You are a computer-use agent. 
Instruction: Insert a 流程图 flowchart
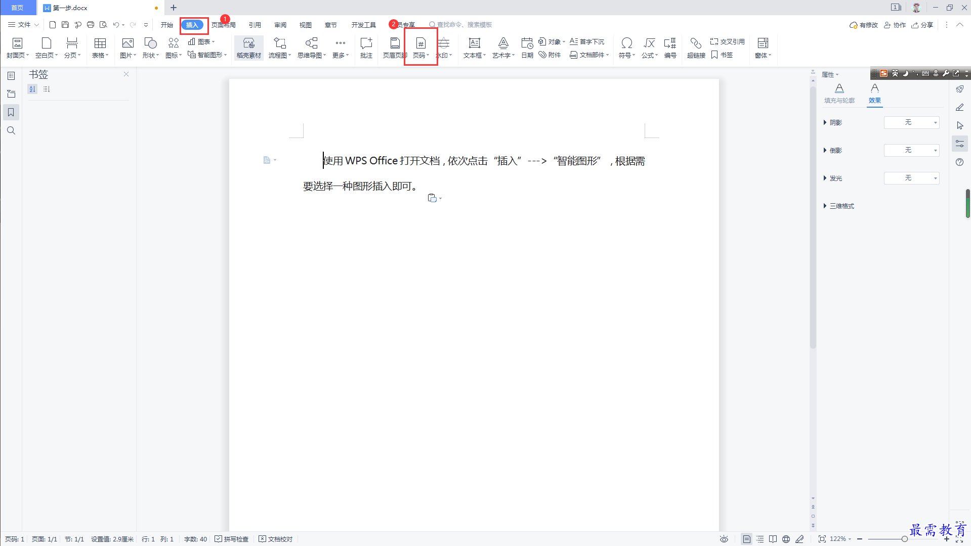280,48
